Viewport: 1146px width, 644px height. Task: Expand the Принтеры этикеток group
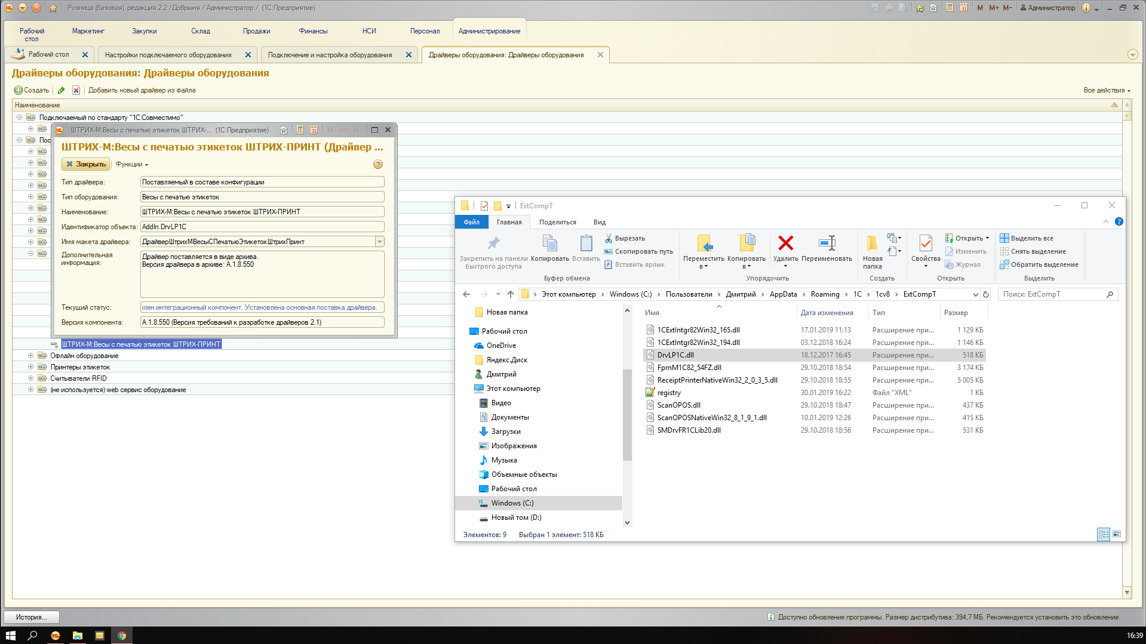30,367
